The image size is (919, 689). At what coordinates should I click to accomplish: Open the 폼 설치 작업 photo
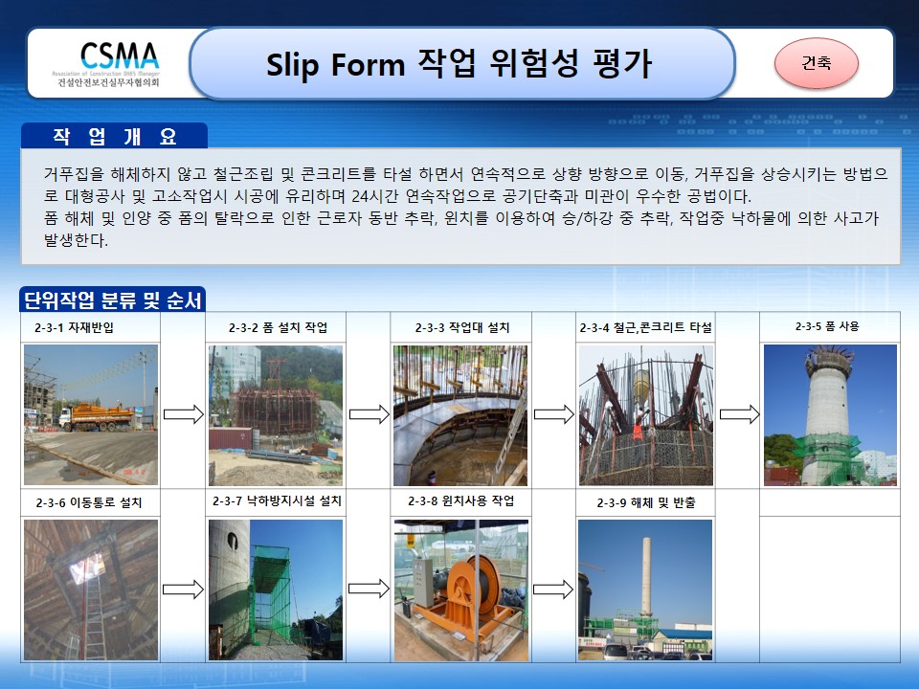tap(276, 415)
